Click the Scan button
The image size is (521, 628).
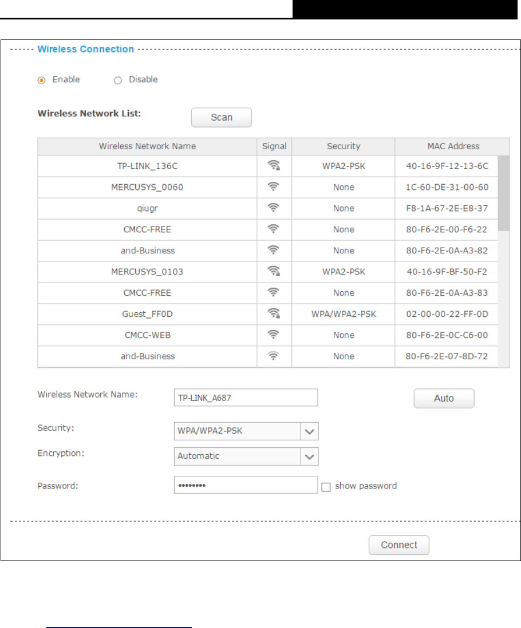click(x=221, y=117)
